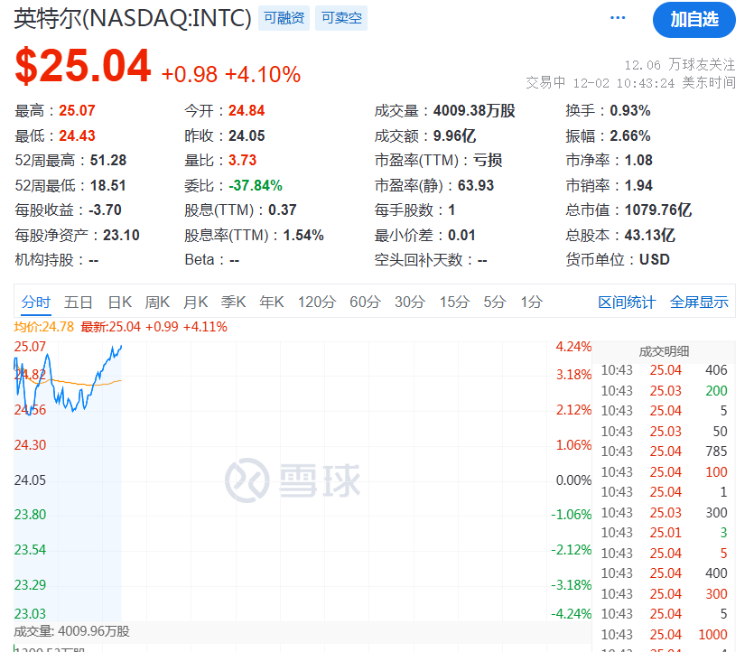Switch to the 日K daily candlestick tab
The image size is (754, 652).
(120, 303)
